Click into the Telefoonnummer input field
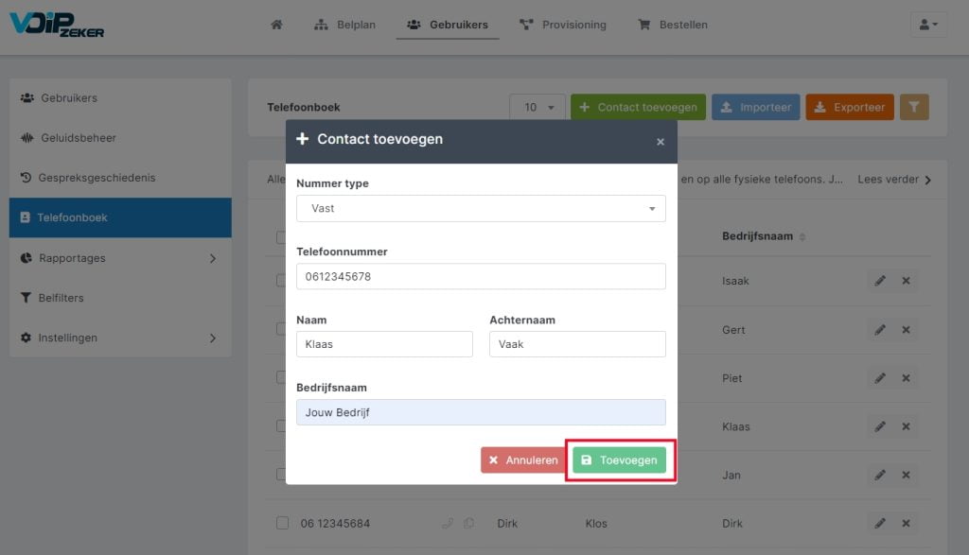The image size is (969, 555). 481,277
